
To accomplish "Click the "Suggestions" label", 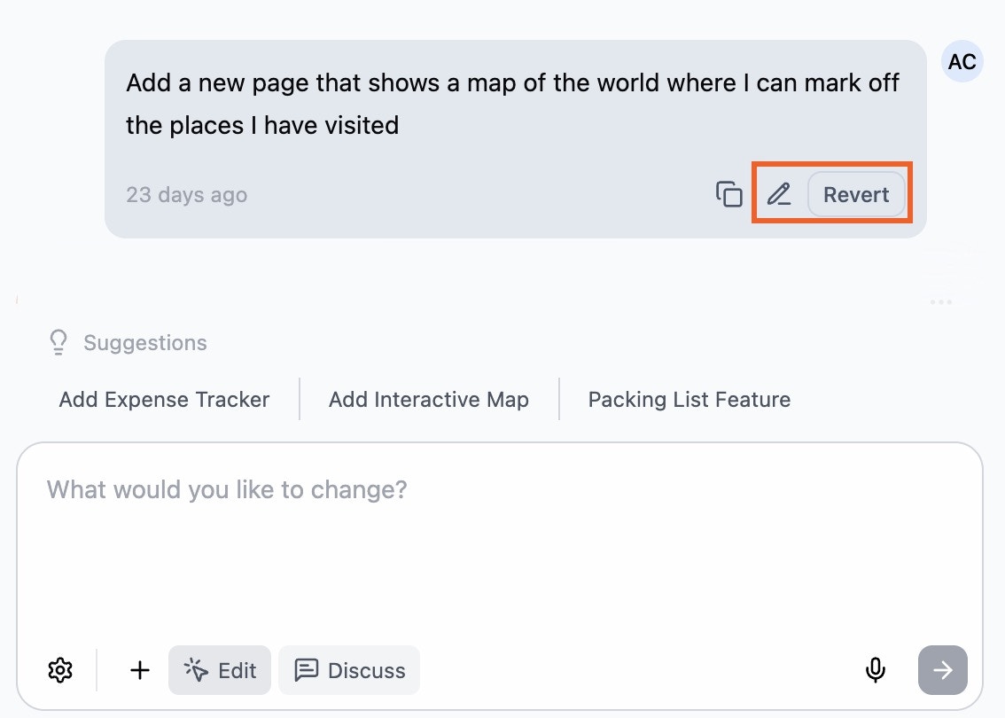I will click(144, 342).
